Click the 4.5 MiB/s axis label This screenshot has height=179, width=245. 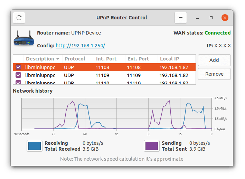220,98
